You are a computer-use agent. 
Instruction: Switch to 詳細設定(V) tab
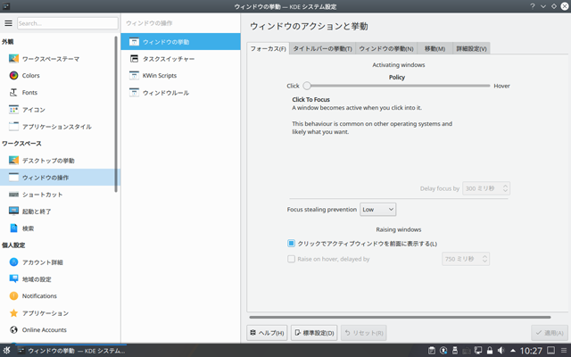pos(471,48)
